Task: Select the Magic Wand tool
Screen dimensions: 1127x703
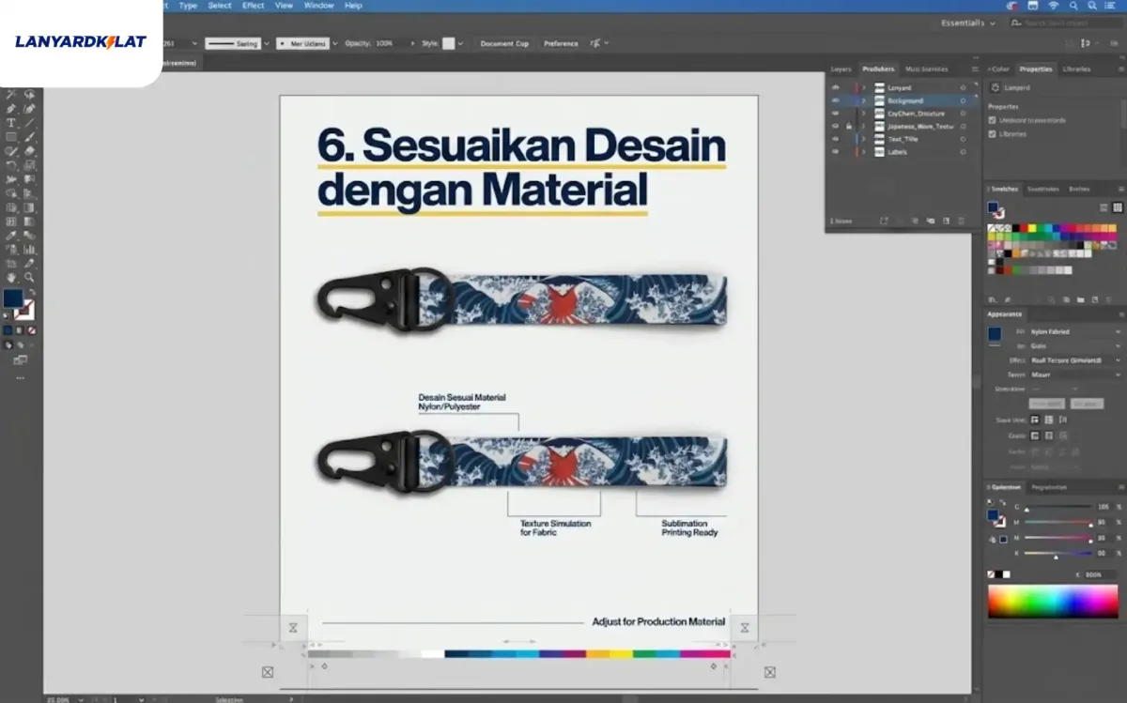Action: click(x=11, y=95)
